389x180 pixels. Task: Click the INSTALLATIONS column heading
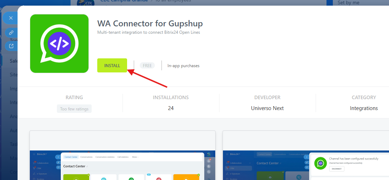coord(171,98)
